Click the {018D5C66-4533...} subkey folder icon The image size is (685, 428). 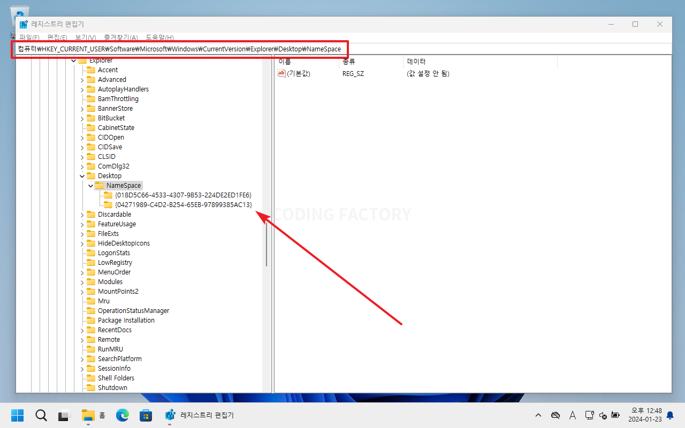coord(108,195)
